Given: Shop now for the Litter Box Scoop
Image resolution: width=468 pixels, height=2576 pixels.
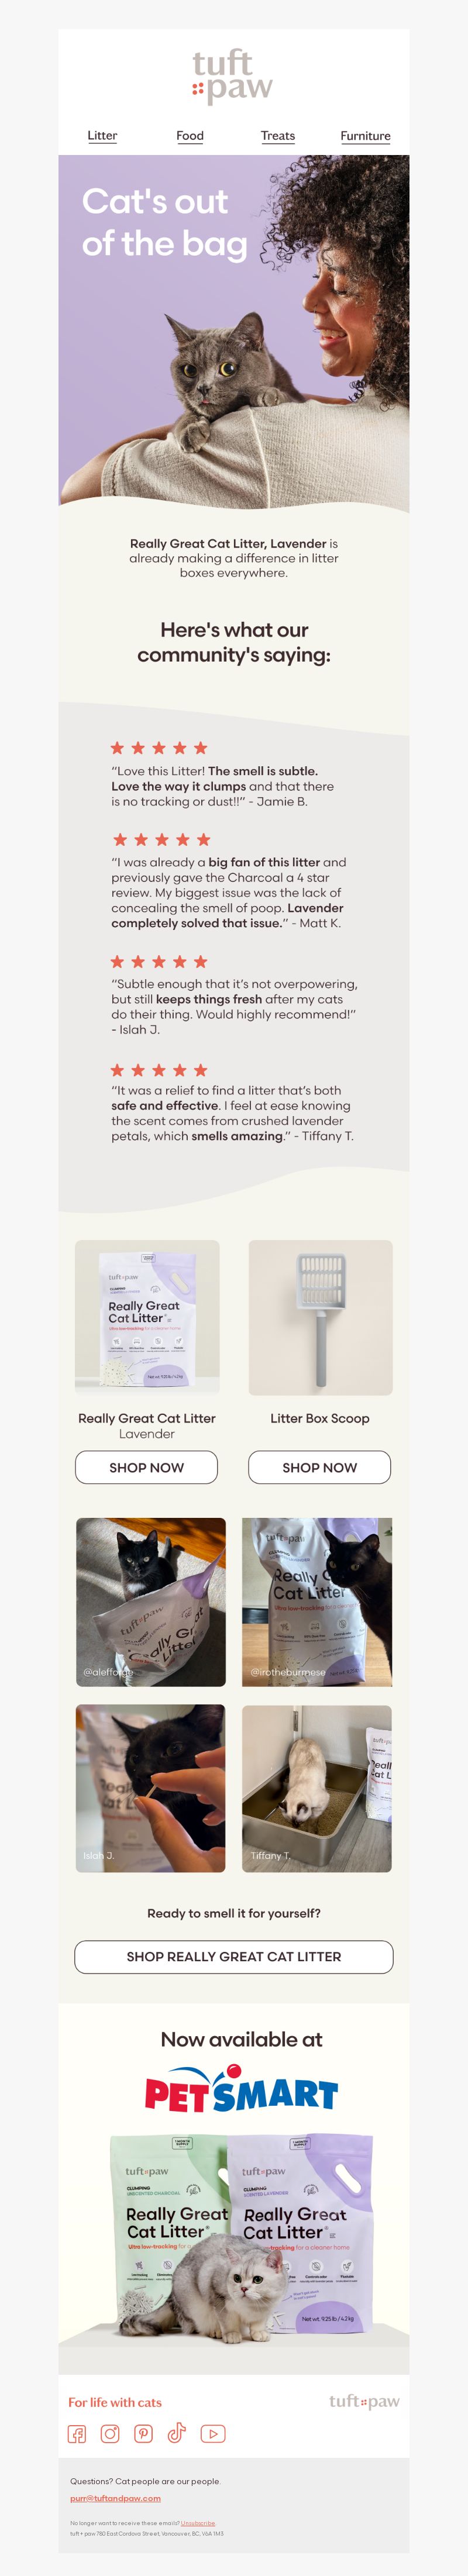Looking at the screenshot, I should pos(320,1467).
